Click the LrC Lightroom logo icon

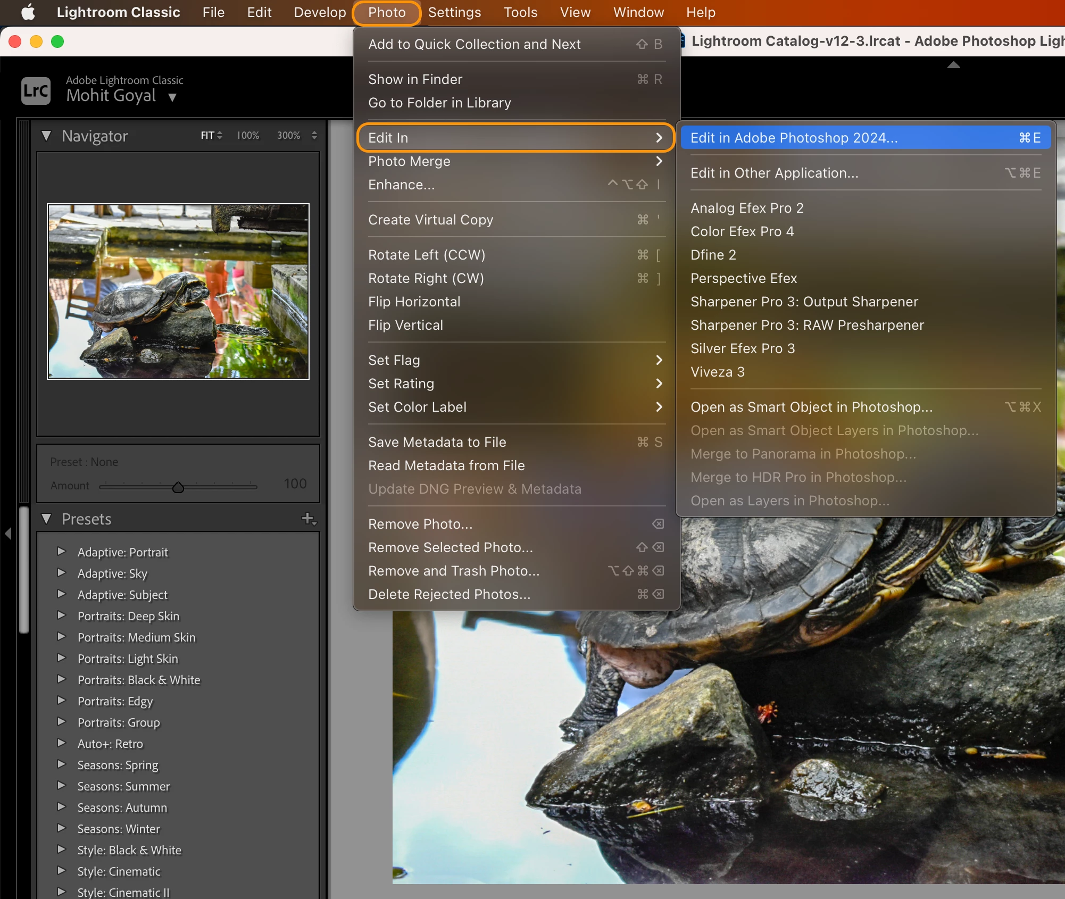tap(36, 90)
